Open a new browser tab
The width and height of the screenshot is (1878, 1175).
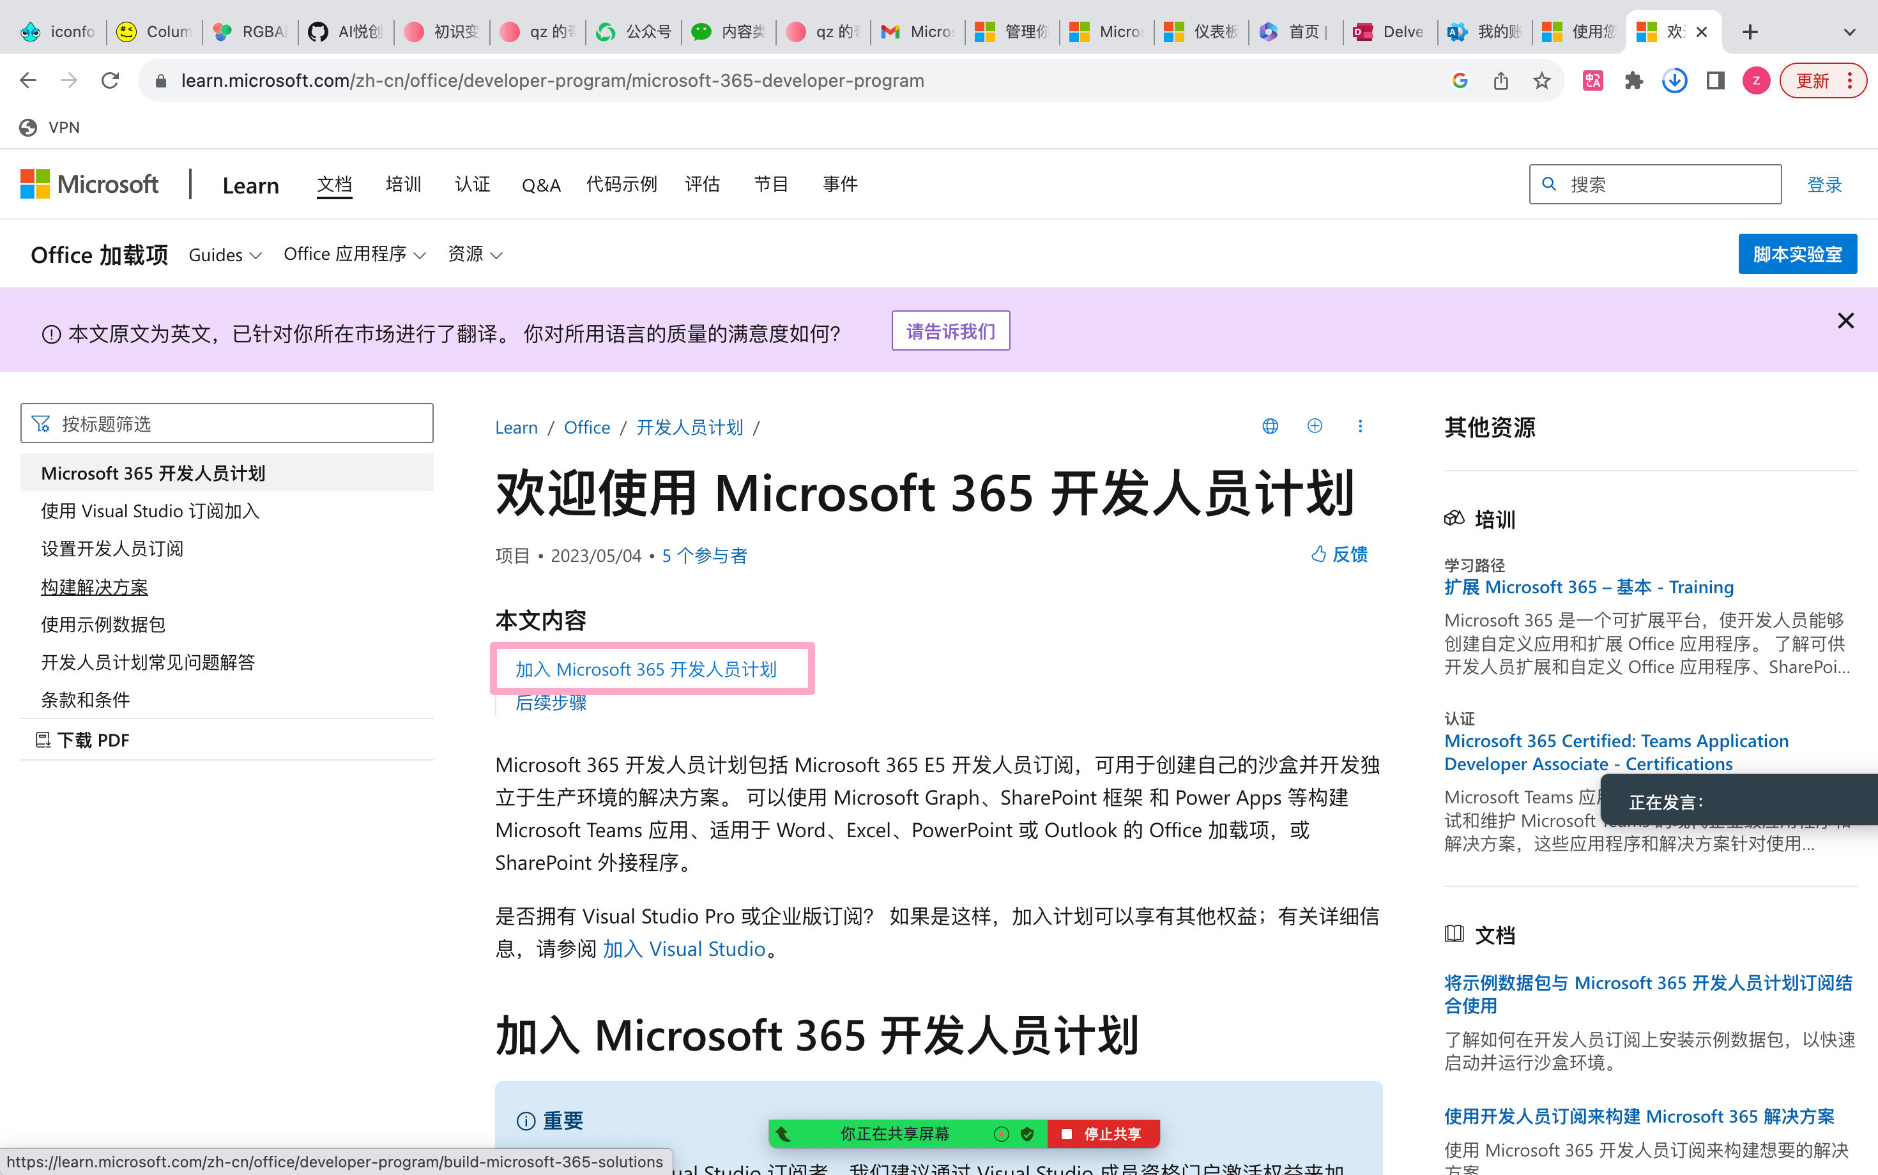pos(1750,32)
